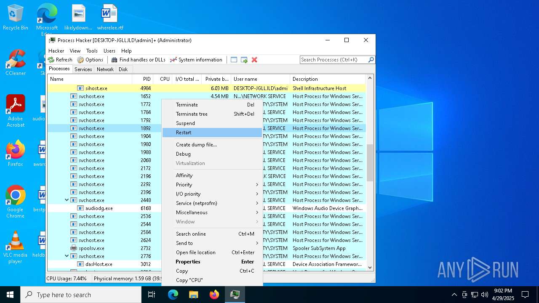Choose Suspend in the context menu
This screenshot has height=303, width=539.
click(x=212, y=123)
